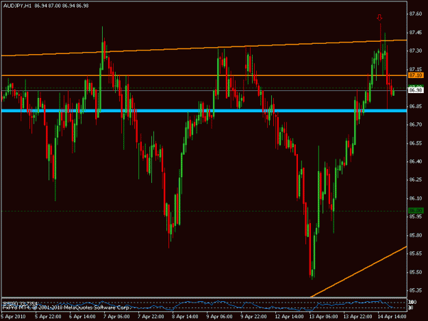Click the 85.95 price axis label

(416, 216)
